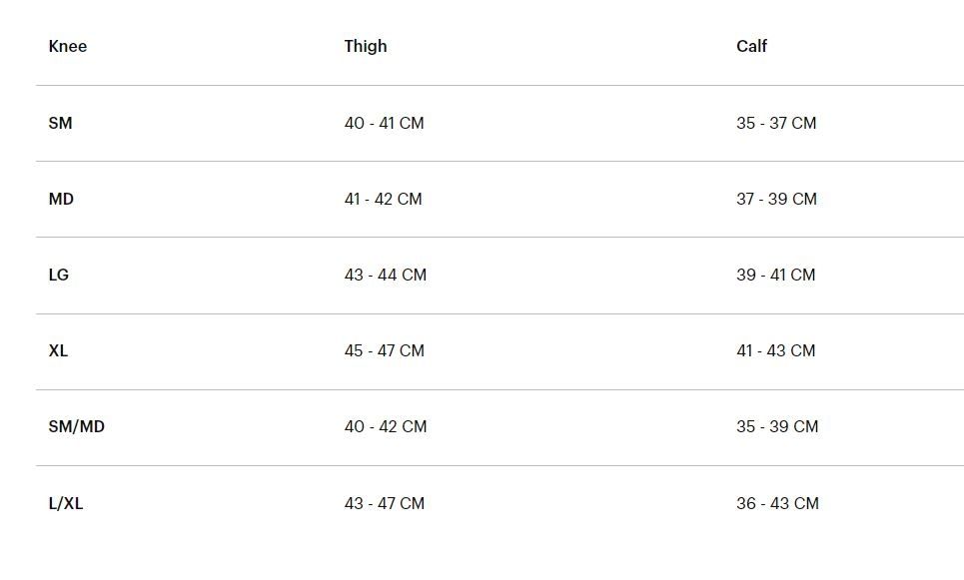Image resolution: width=964 pixels, height=580 pixels.
Task: Click calf value 39 - 41 CM
Action: [775, 275]
